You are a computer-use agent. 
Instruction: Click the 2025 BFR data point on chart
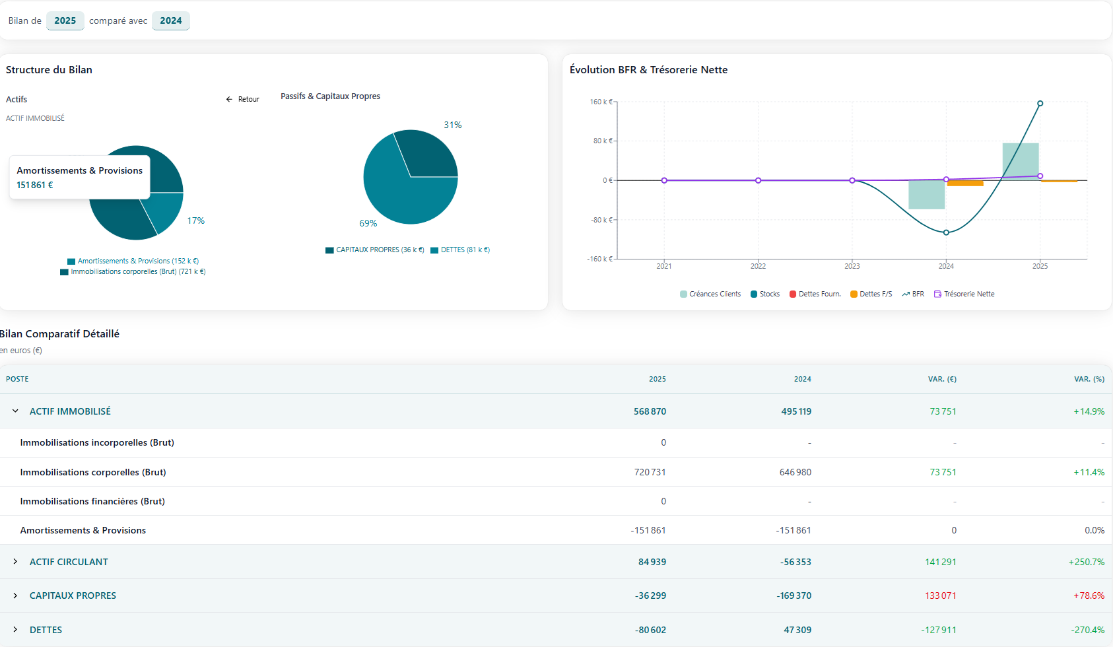1040,104
